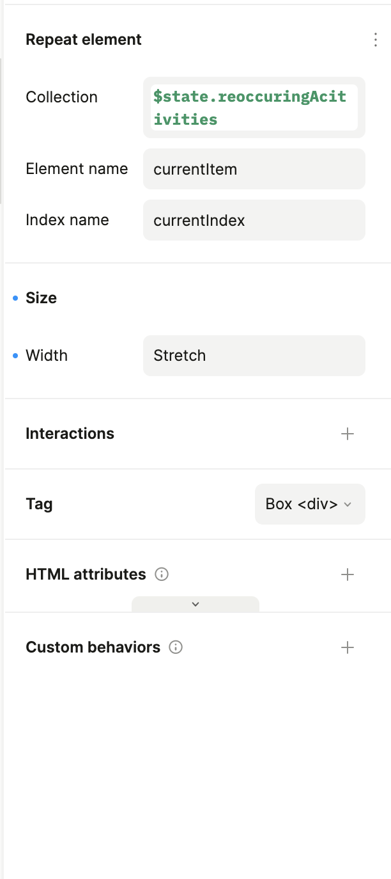
Task: Open the Repeat element three-dot menu
Action: click(x=375, y=40)
